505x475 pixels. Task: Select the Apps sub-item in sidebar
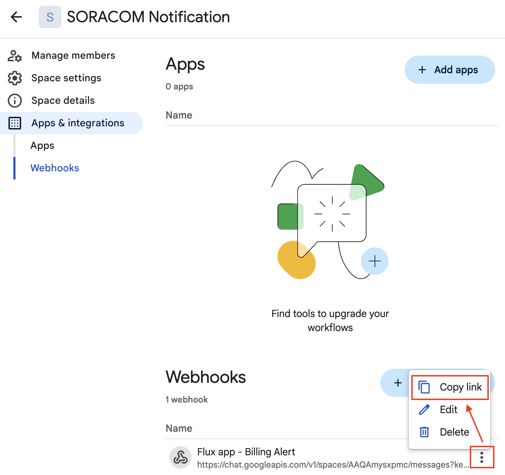point(42,146)
